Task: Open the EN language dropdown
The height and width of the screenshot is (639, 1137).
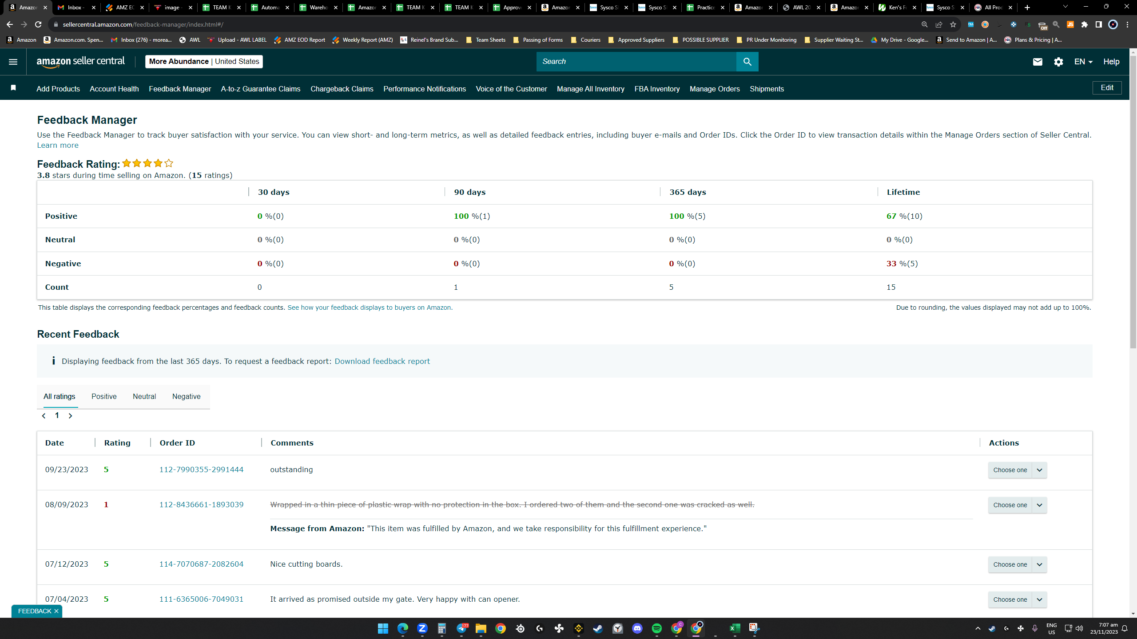Action: click(x=1083, y=62)
